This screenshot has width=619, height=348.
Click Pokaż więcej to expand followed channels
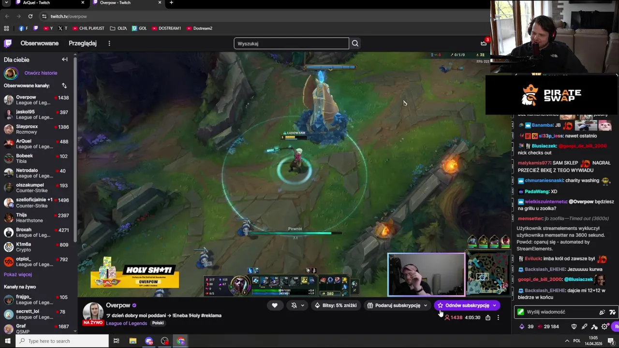tap(18, 275)
